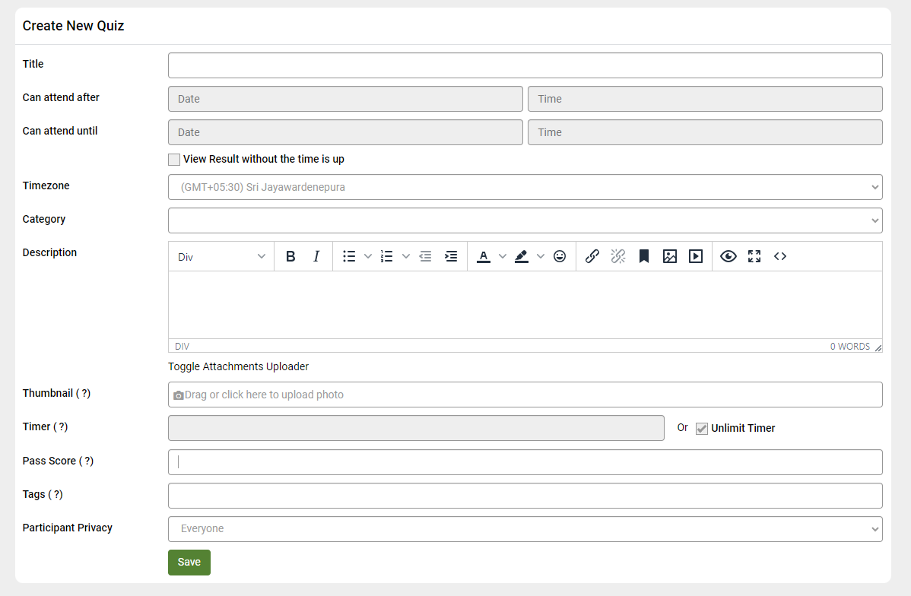This screenshot has width=911, height=596.
Task: Click the Title input field
Action: 525,65
